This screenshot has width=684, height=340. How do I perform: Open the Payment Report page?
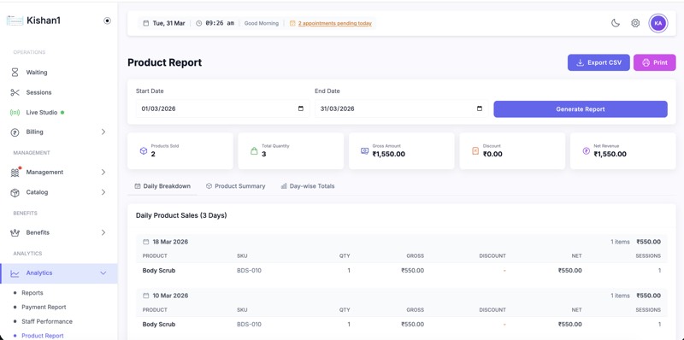pyautogui.click(x=44, y=308)
